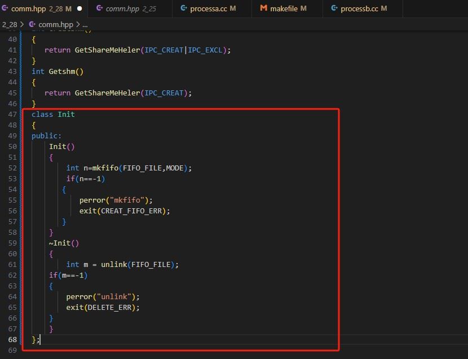Image resolution: width=468 pixels, height=359 pixels.
Task: Click line number 52 in the gutter
Action: (12, 168)
